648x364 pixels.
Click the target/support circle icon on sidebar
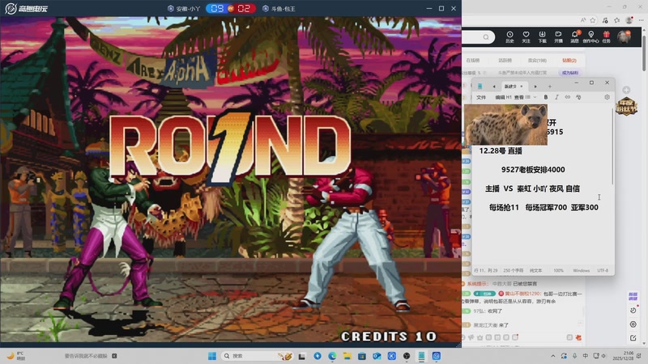click(x=633, y=324)
